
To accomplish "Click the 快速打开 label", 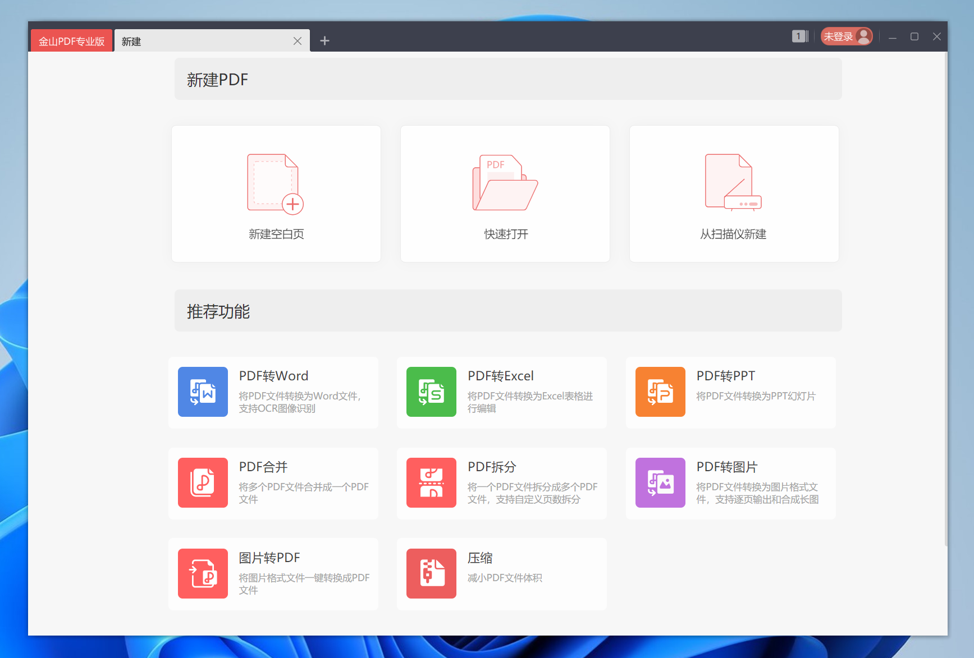I will pos(506,234).
